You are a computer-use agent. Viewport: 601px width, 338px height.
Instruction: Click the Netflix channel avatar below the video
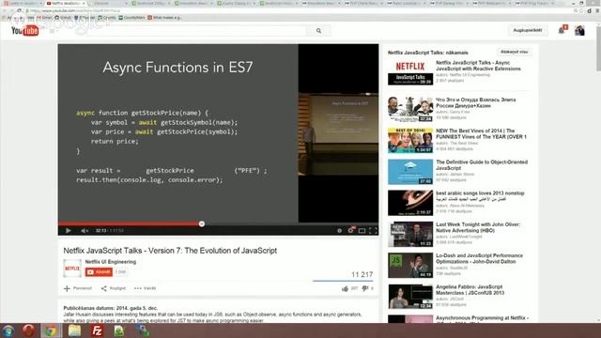click(x=72, y=269)
